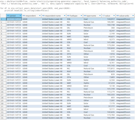Click the value cell 44,621

click(109, 37)
